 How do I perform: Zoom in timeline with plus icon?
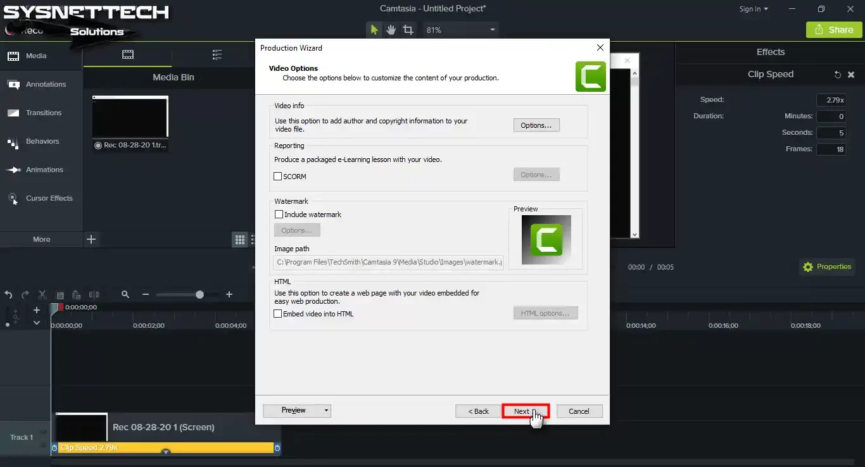tap(229, 295)
